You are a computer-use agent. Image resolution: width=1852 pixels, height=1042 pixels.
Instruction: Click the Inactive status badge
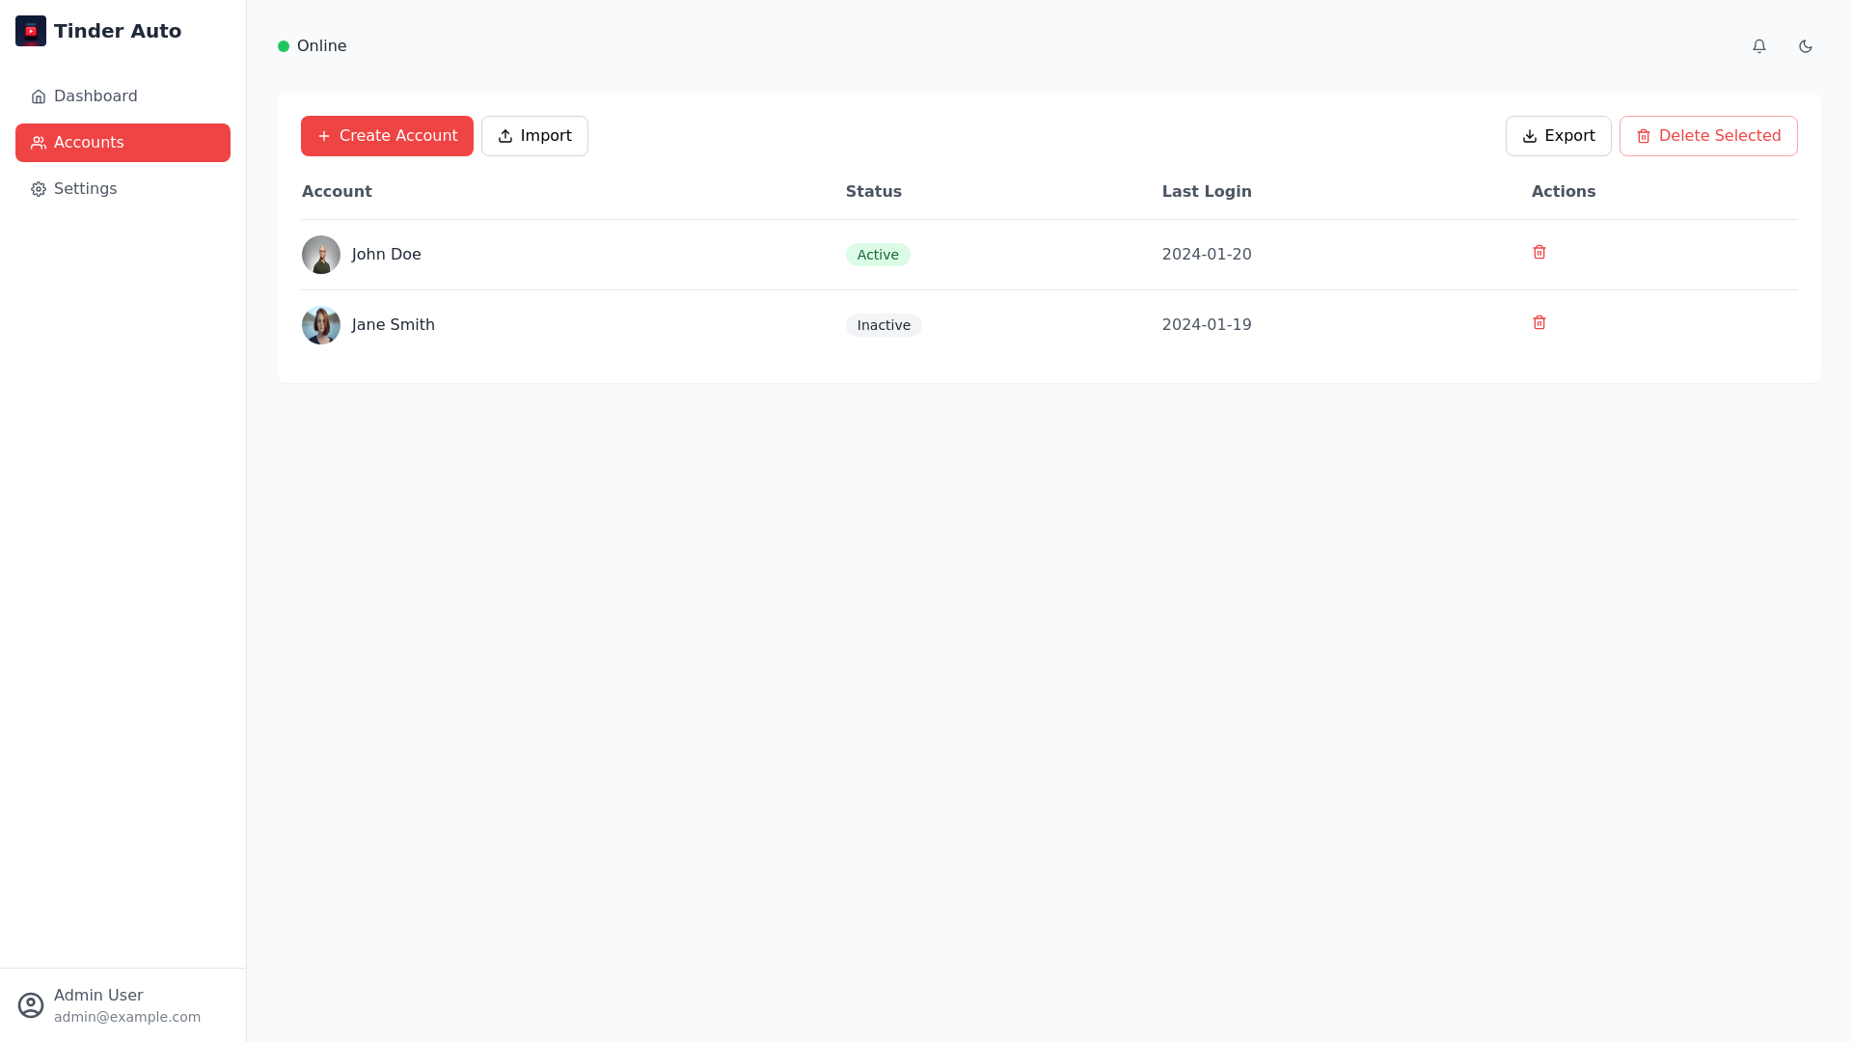coord(884,325)
